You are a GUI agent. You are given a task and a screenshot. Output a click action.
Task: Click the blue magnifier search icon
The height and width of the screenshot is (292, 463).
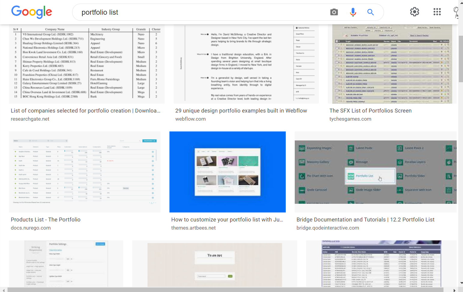[370, 12]
